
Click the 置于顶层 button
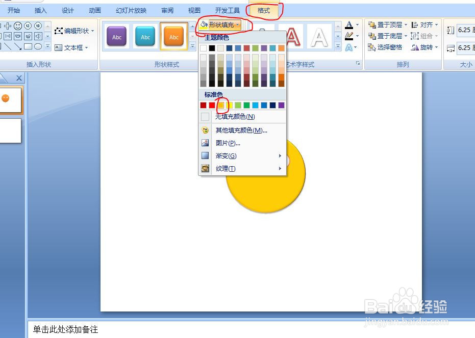pos(385,24)
